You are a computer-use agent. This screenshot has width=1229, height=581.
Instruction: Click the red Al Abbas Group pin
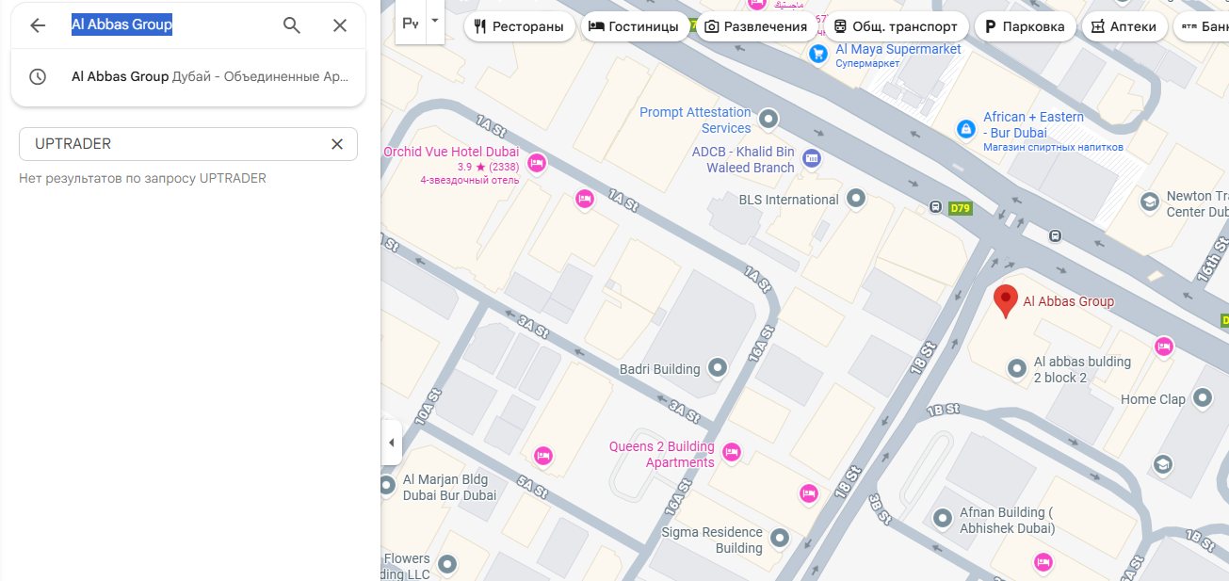(x=1006, y=300)
